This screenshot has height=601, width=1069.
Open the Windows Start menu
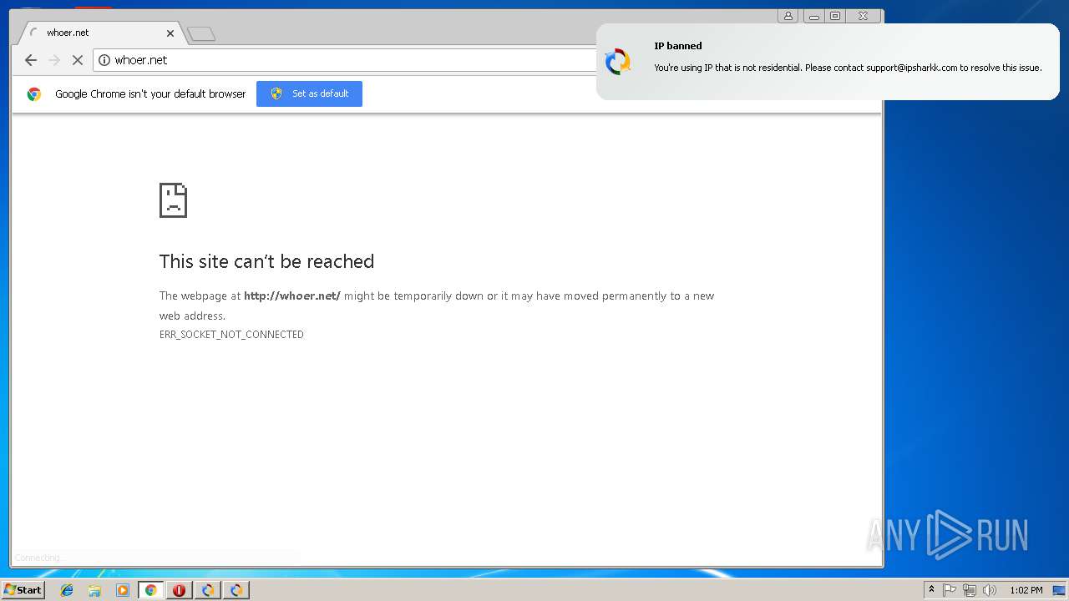pos(23,589)
